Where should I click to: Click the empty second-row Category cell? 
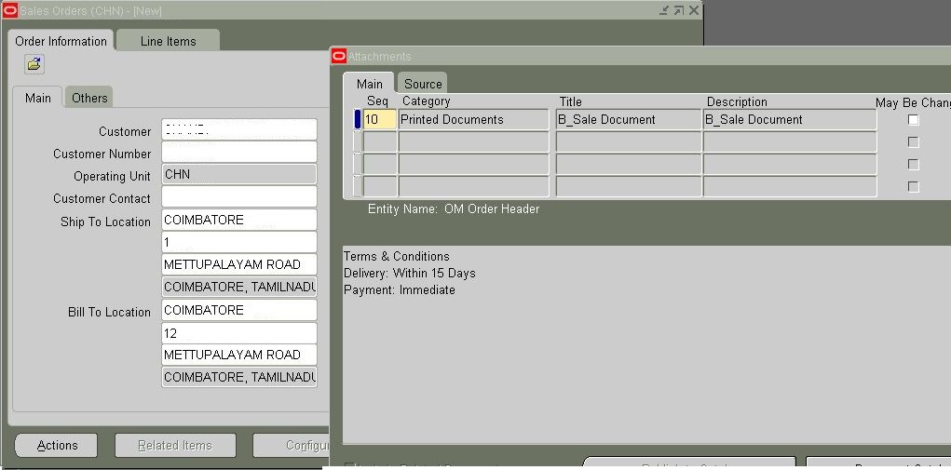point(473,142)
